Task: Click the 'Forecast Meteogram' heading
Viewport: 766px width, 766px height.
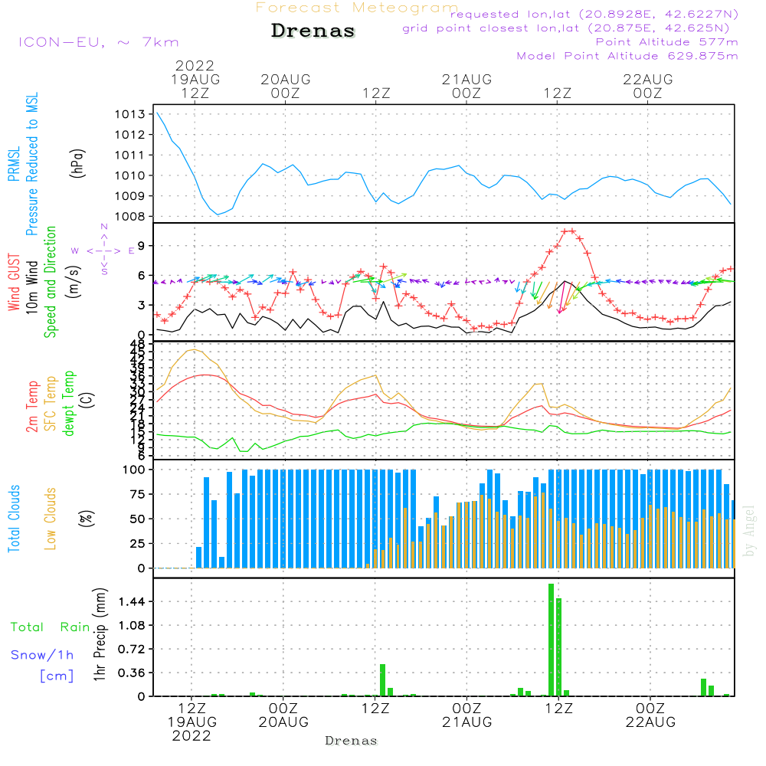Action: (x=357, y=8)
